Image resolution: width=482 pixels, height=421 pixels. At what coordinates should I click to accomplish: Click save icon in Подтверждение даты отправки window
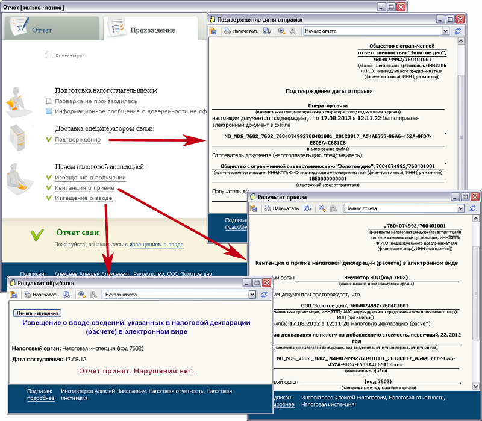(213, 31)
